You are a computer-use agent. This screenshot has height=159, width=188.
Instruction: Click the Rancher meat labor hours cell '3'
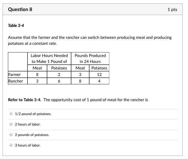(x=37, y=81)
